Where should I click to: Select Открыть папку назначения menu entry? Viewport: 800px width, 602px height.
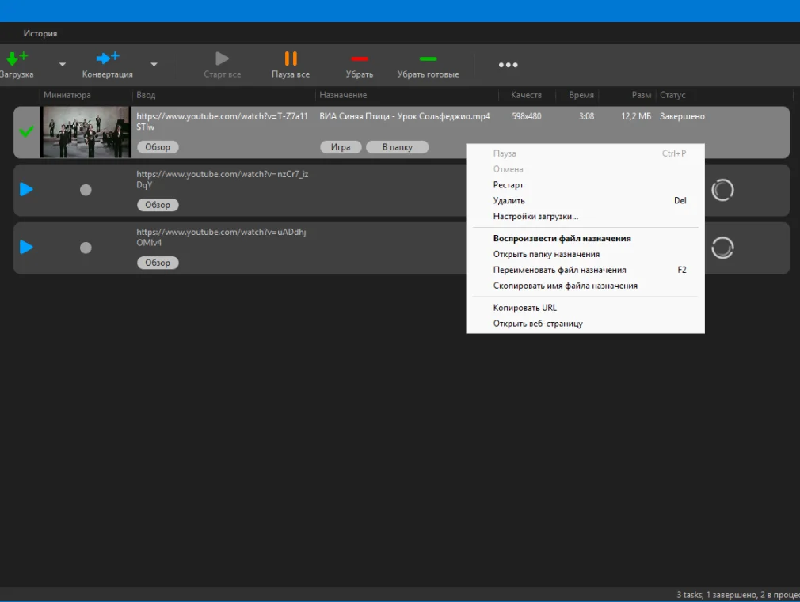pyautogui.click(x=546, y=255)
